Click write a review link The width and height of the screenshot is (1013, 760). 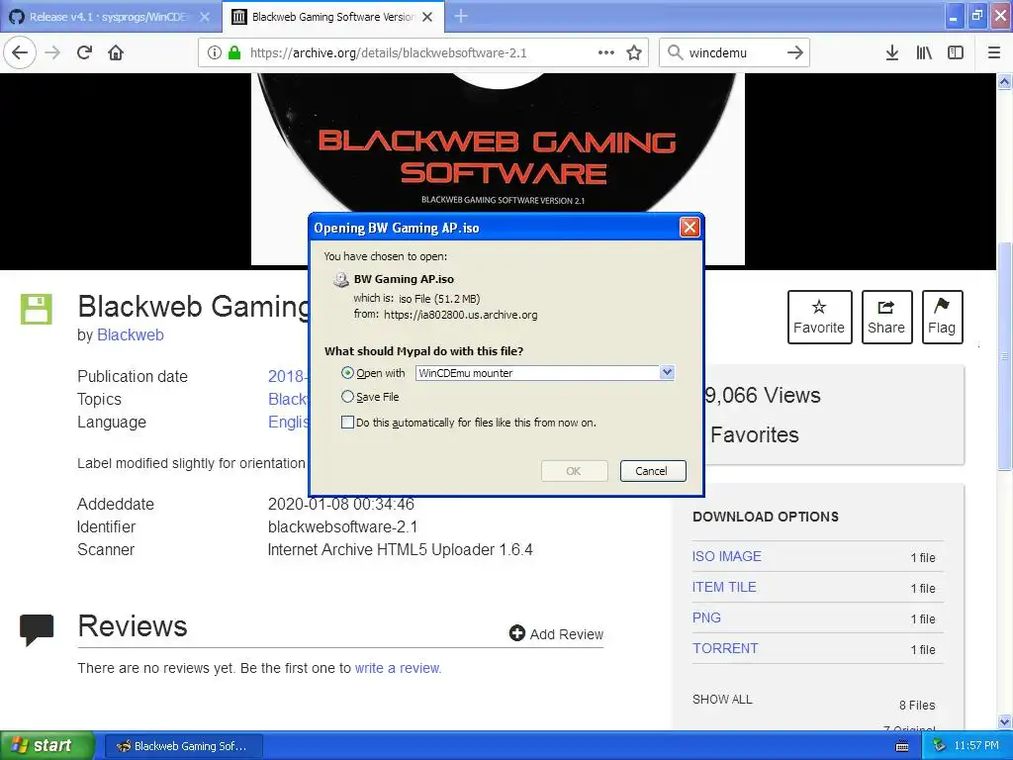398,668
